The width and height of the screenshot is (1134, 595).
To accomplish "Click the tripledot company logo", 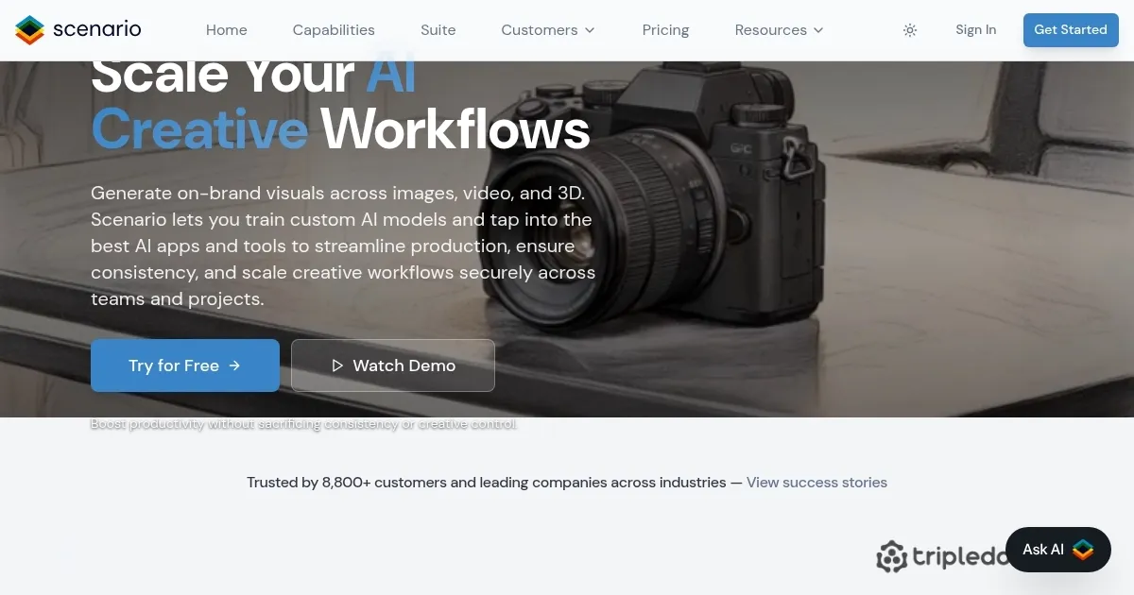I will click(942, 556).
